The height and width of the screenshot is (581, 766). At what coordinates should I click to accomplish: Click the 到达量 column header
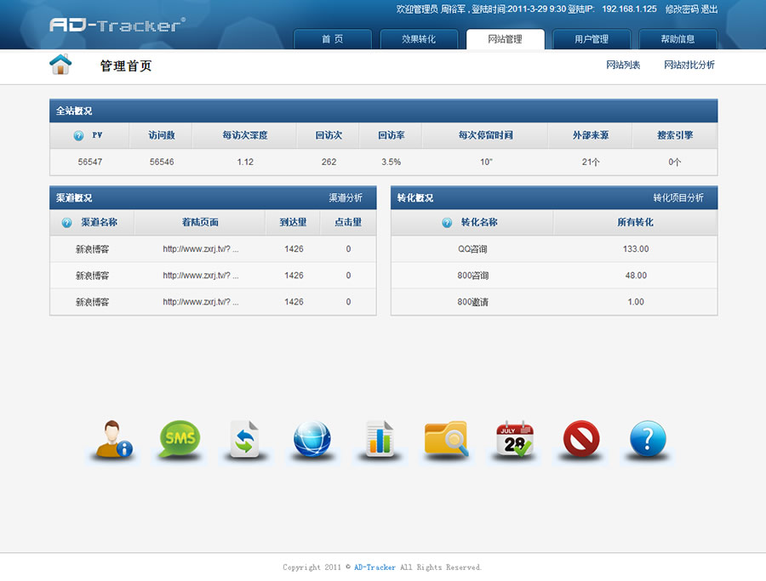click(x=293, y=222)
